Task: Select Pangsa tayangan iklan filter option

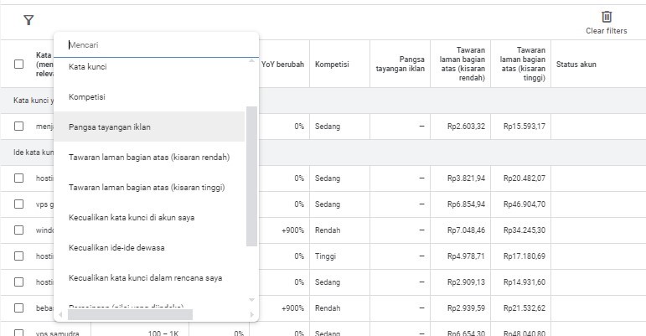Action: 149,127
